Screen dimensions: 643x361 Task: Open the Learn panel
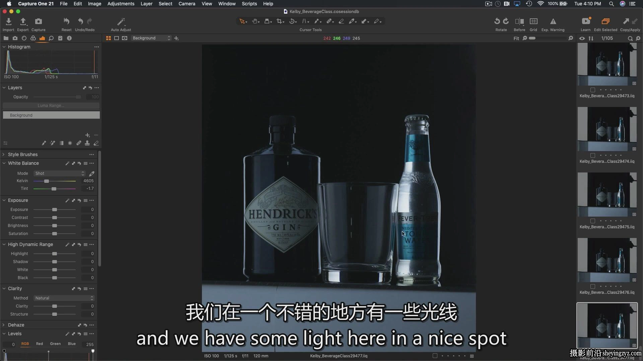click(586, 21)
